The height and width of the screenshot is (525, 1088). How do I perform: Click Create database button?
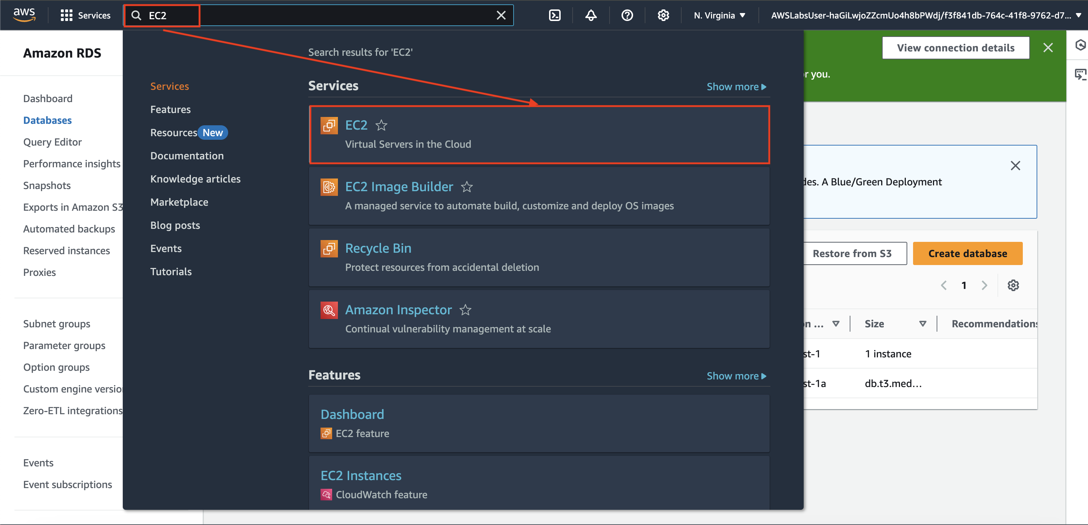click(x=968, y=253)
